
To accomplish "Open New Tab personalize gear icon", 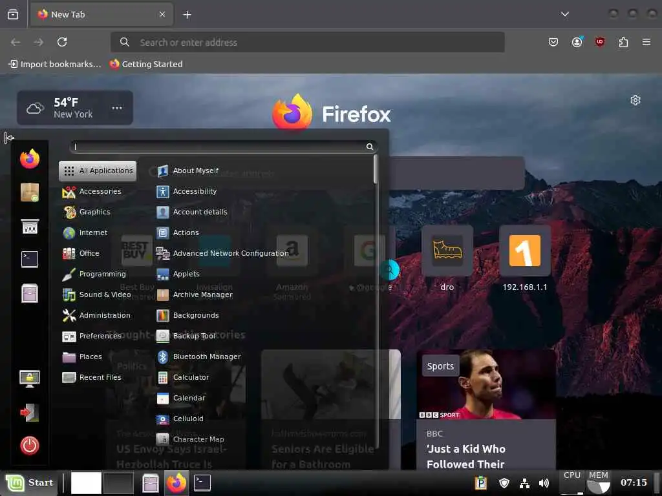I will [x=635, y=100].
